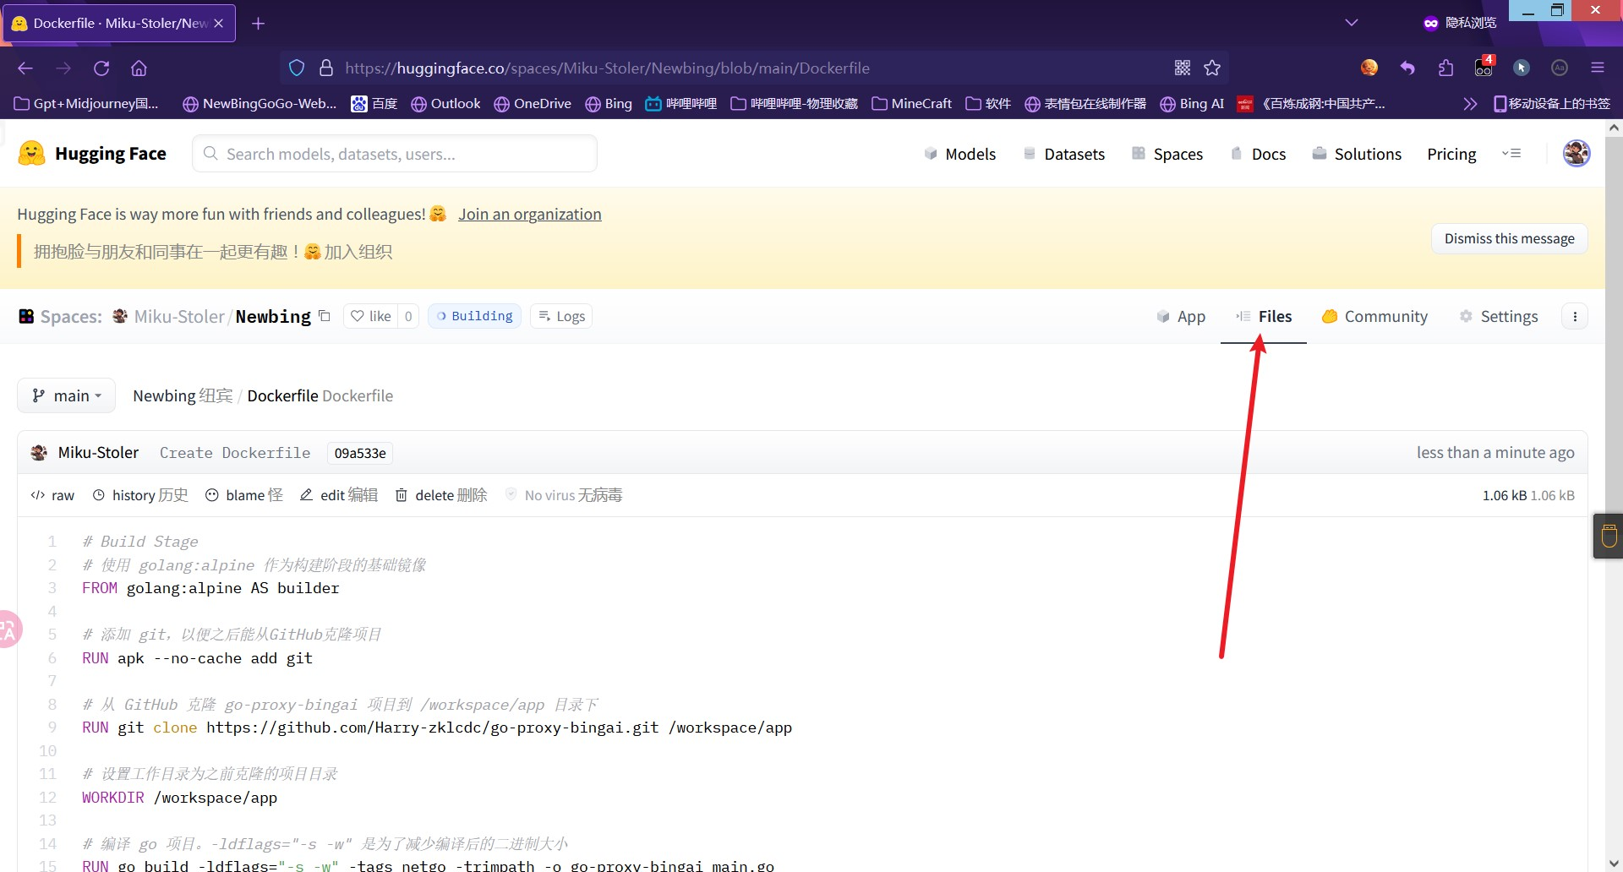Expand the navbar more-options menu

coord(1511,154)
